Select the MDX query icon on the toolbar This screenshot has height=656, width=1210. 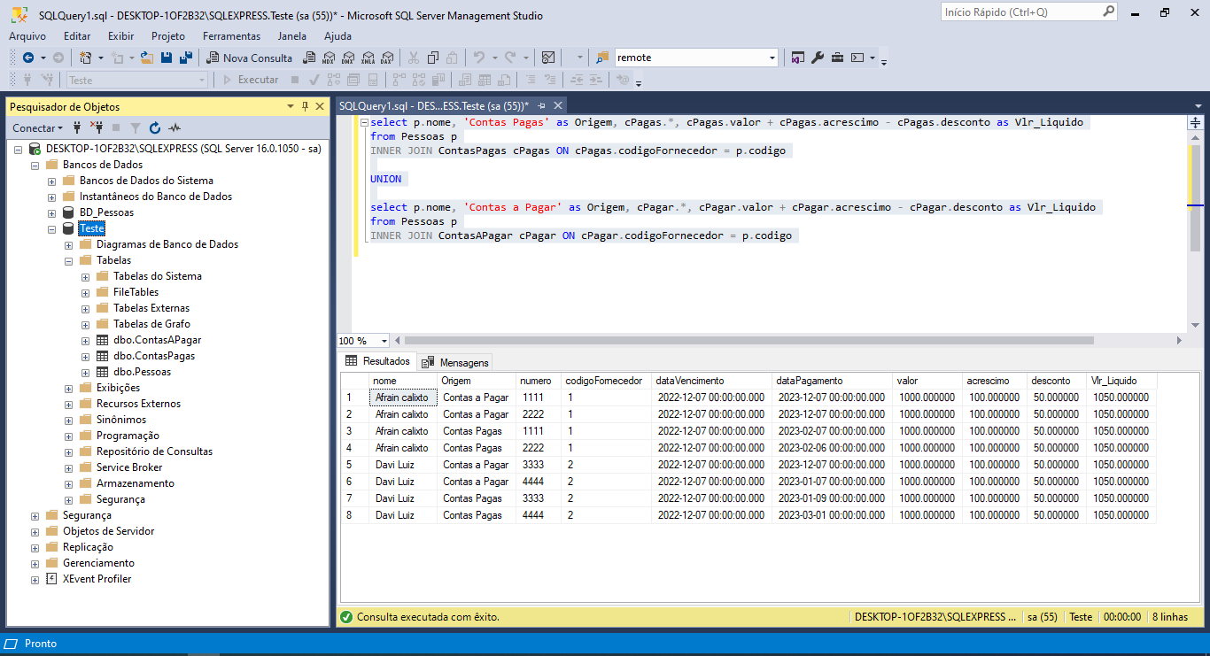(329, 57)
